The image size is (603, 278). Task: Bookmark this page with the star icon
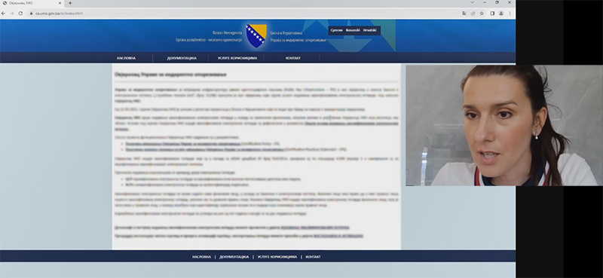click(x=482, y=13)
